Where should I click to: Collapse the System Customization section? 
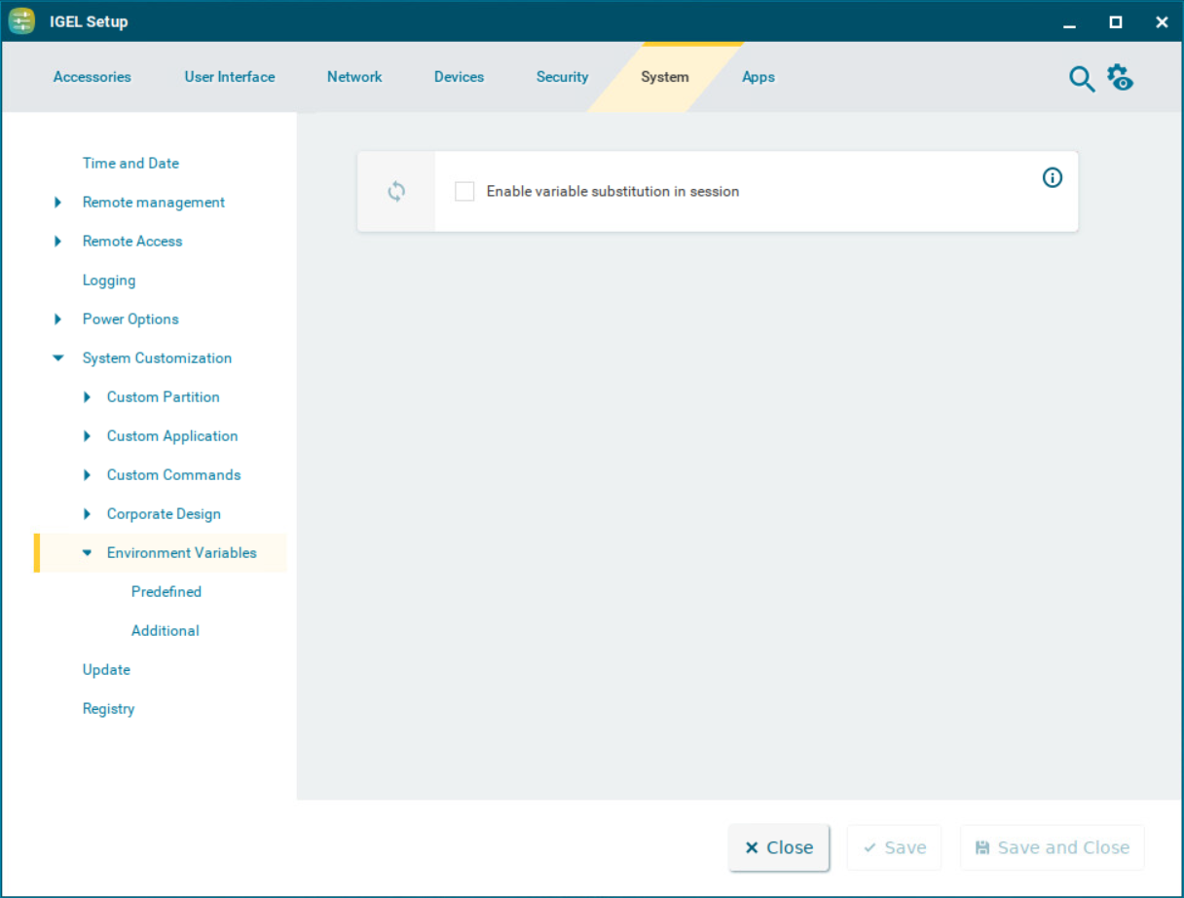click(58, 358)
